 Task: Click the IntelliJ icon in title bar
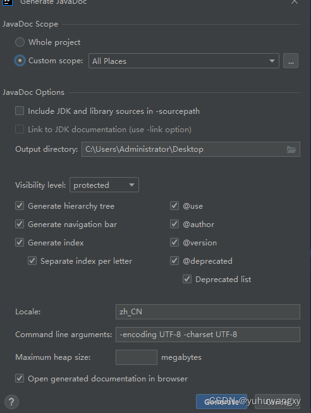click(x=7, y=2)
